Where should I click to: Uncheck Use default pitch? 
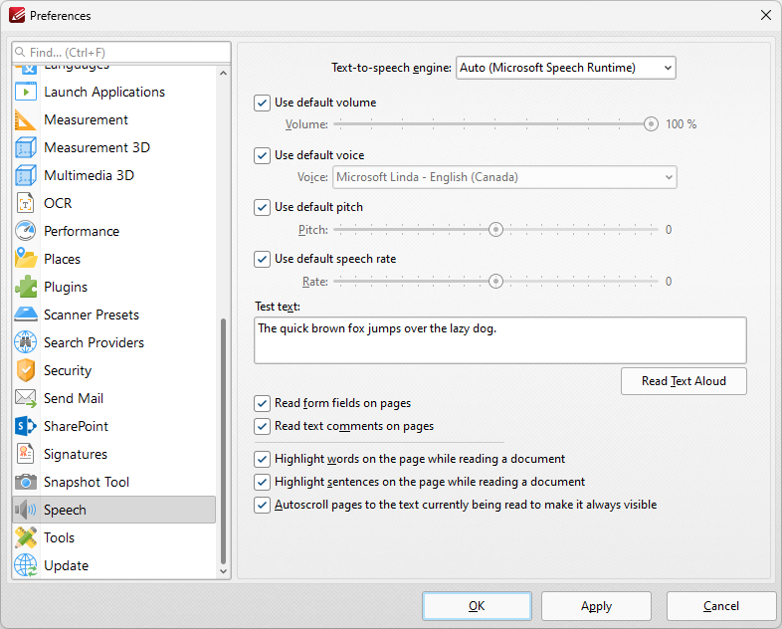tap(262, 207)
